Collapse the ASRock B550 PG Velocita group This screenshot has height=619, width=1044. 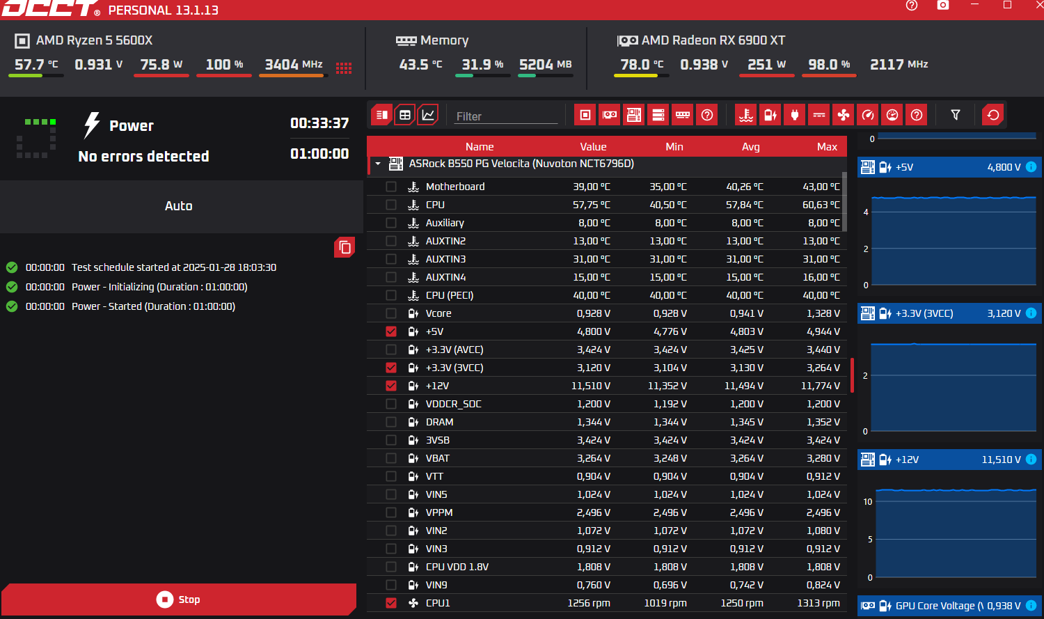378,164
